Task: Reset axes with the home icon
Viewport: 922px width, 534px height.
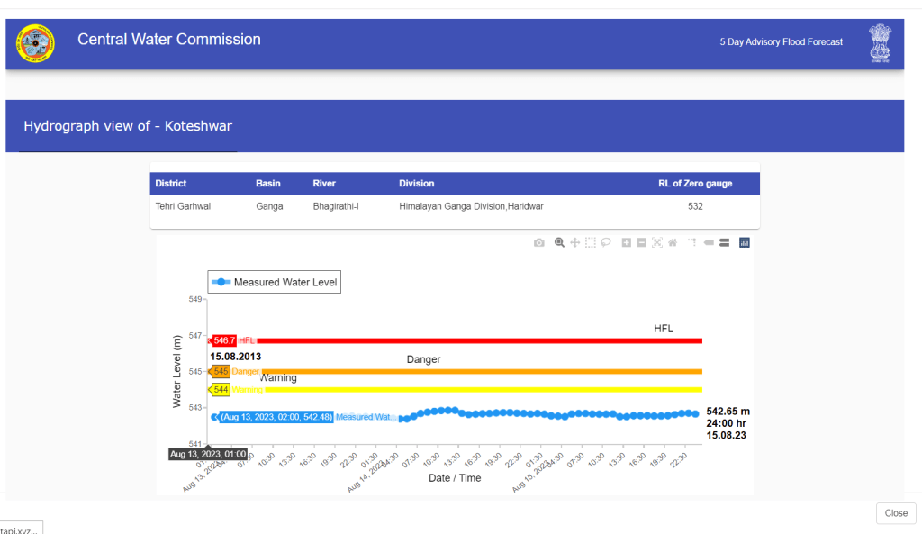Action: 672,242
